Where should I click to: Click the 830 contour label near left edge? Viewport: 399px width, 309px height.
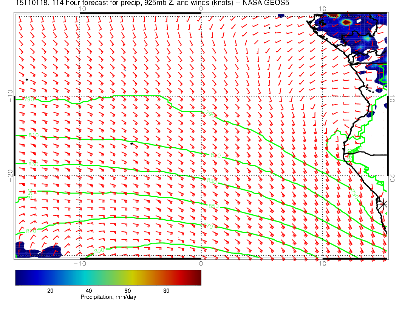(33, 164)
